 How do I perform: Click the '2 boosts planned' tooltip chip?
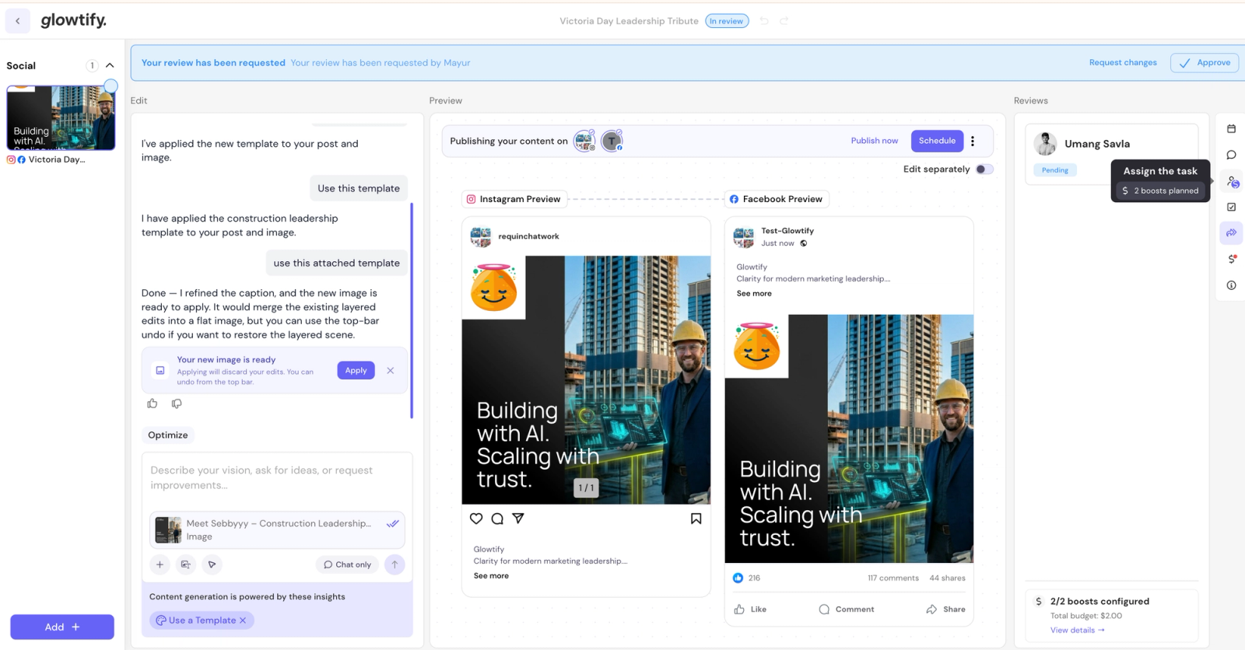pos(1160,190)
